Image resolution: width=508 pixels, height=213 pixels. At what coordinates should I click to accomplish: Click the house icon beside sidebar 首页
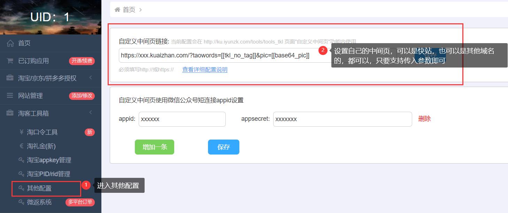10,43
